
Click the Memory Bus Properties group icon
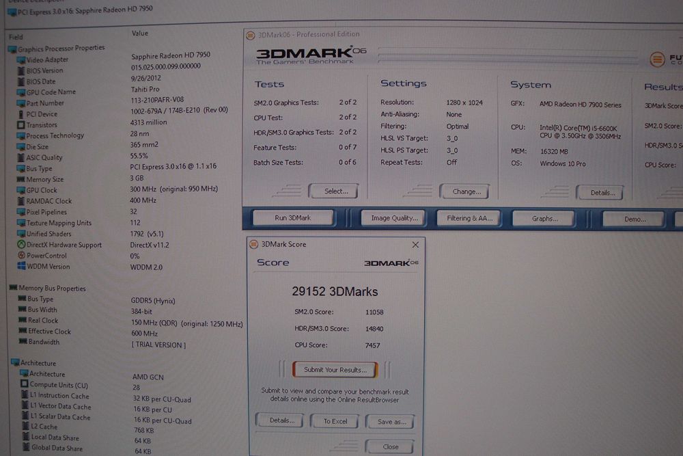[13, 288]
